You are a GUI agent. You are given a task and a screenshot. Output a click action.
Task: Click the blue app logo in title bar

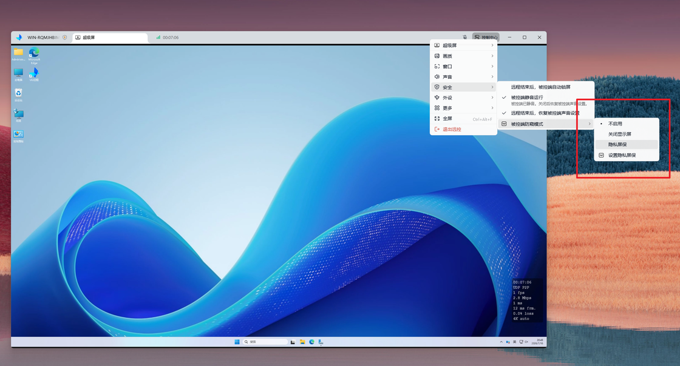click(19, 37)
